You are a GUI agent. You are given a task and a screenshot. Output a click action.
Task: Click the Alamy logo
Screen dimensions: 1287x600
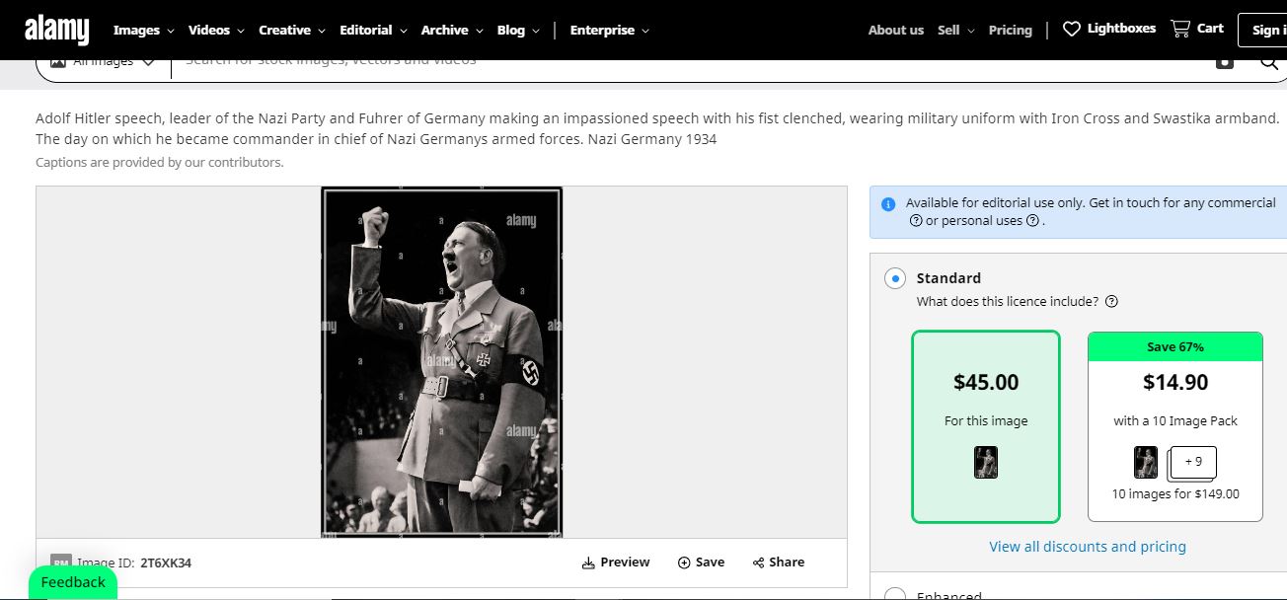[56, 30]
